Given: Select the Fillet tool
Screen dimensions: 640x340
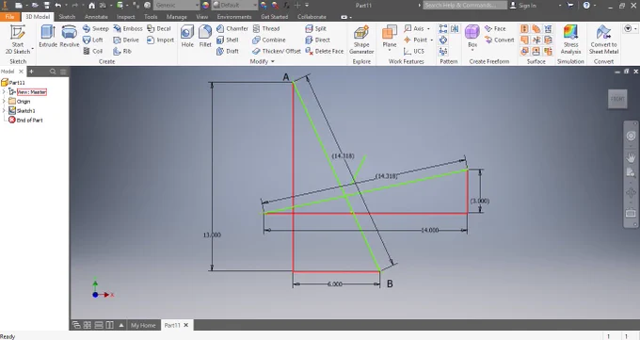Looking at the screenshot, I should pos(205,36).
